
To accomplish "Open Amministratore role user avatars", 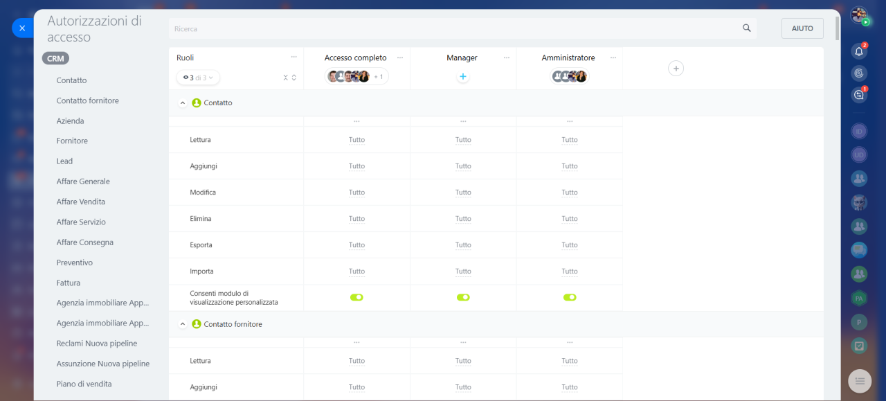I will (570, 76).
